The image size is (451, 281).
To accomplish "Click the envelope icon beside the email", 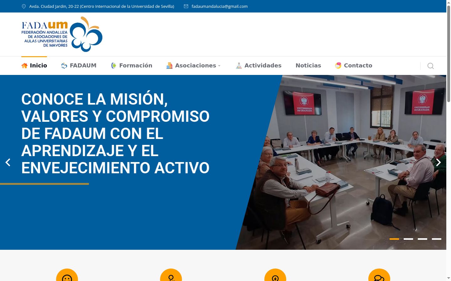I will 186,6.
